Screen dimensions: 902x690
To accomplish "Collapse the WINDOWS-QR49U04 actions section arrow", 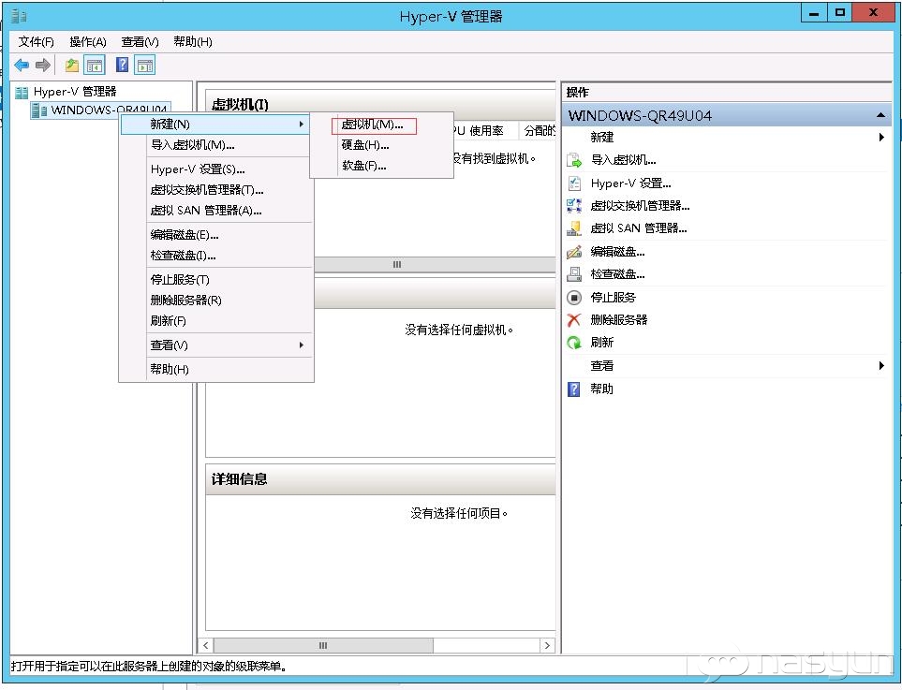I will (880, 115).
